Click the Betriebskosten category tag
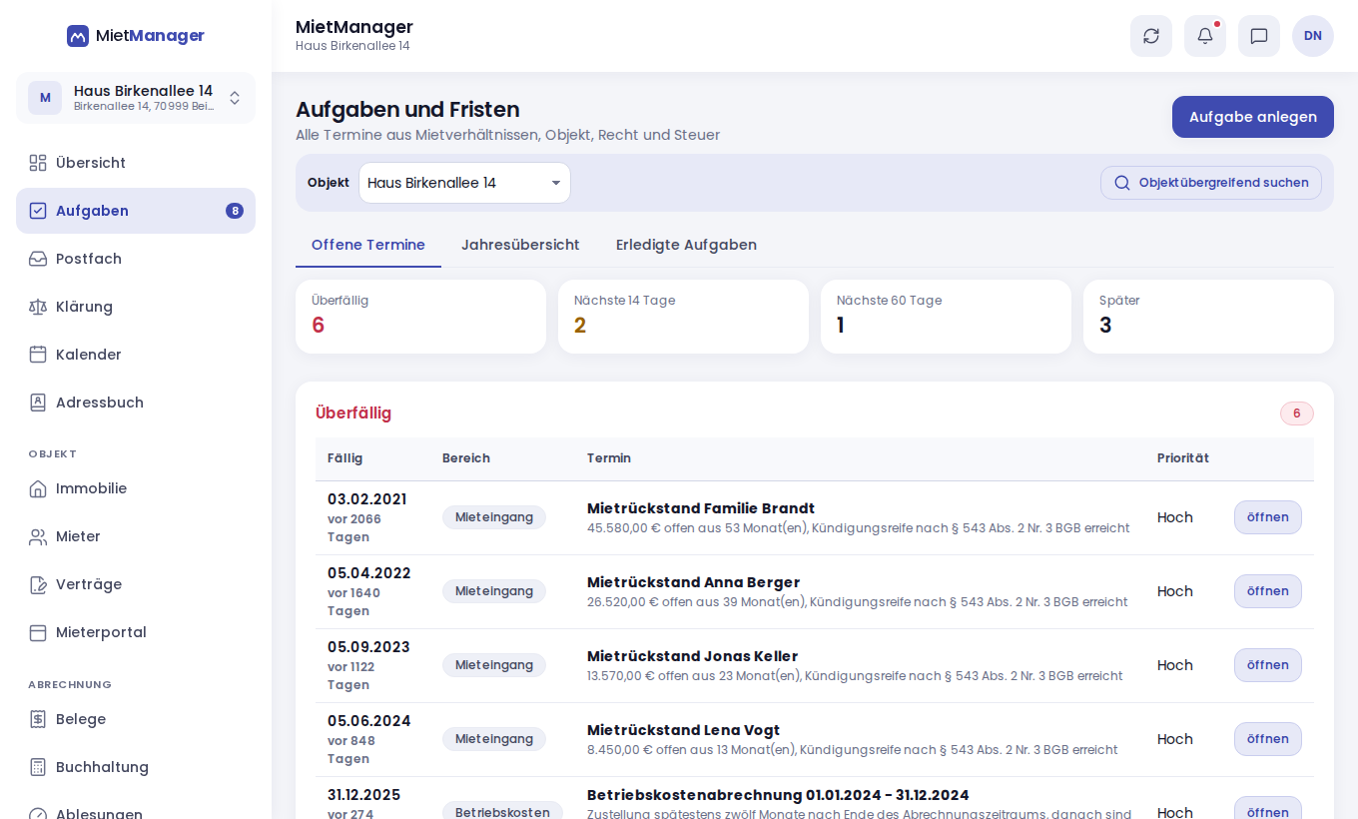This screenshot has height=819, width=1358. (x=502, y=811)
